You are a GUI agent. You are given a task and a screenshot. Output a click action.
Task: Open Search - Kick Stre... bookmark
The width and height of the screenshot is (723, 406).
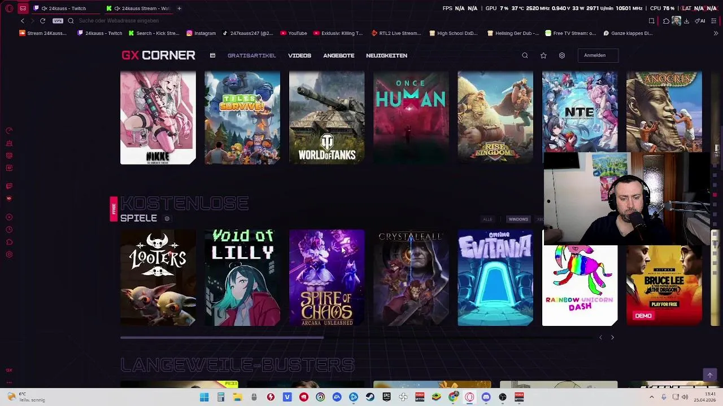154,33
